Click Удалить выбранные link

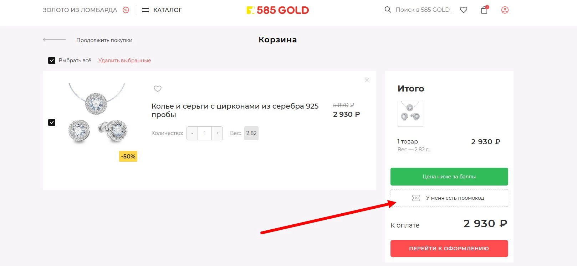pyautogui.click(x=124, y=60)
